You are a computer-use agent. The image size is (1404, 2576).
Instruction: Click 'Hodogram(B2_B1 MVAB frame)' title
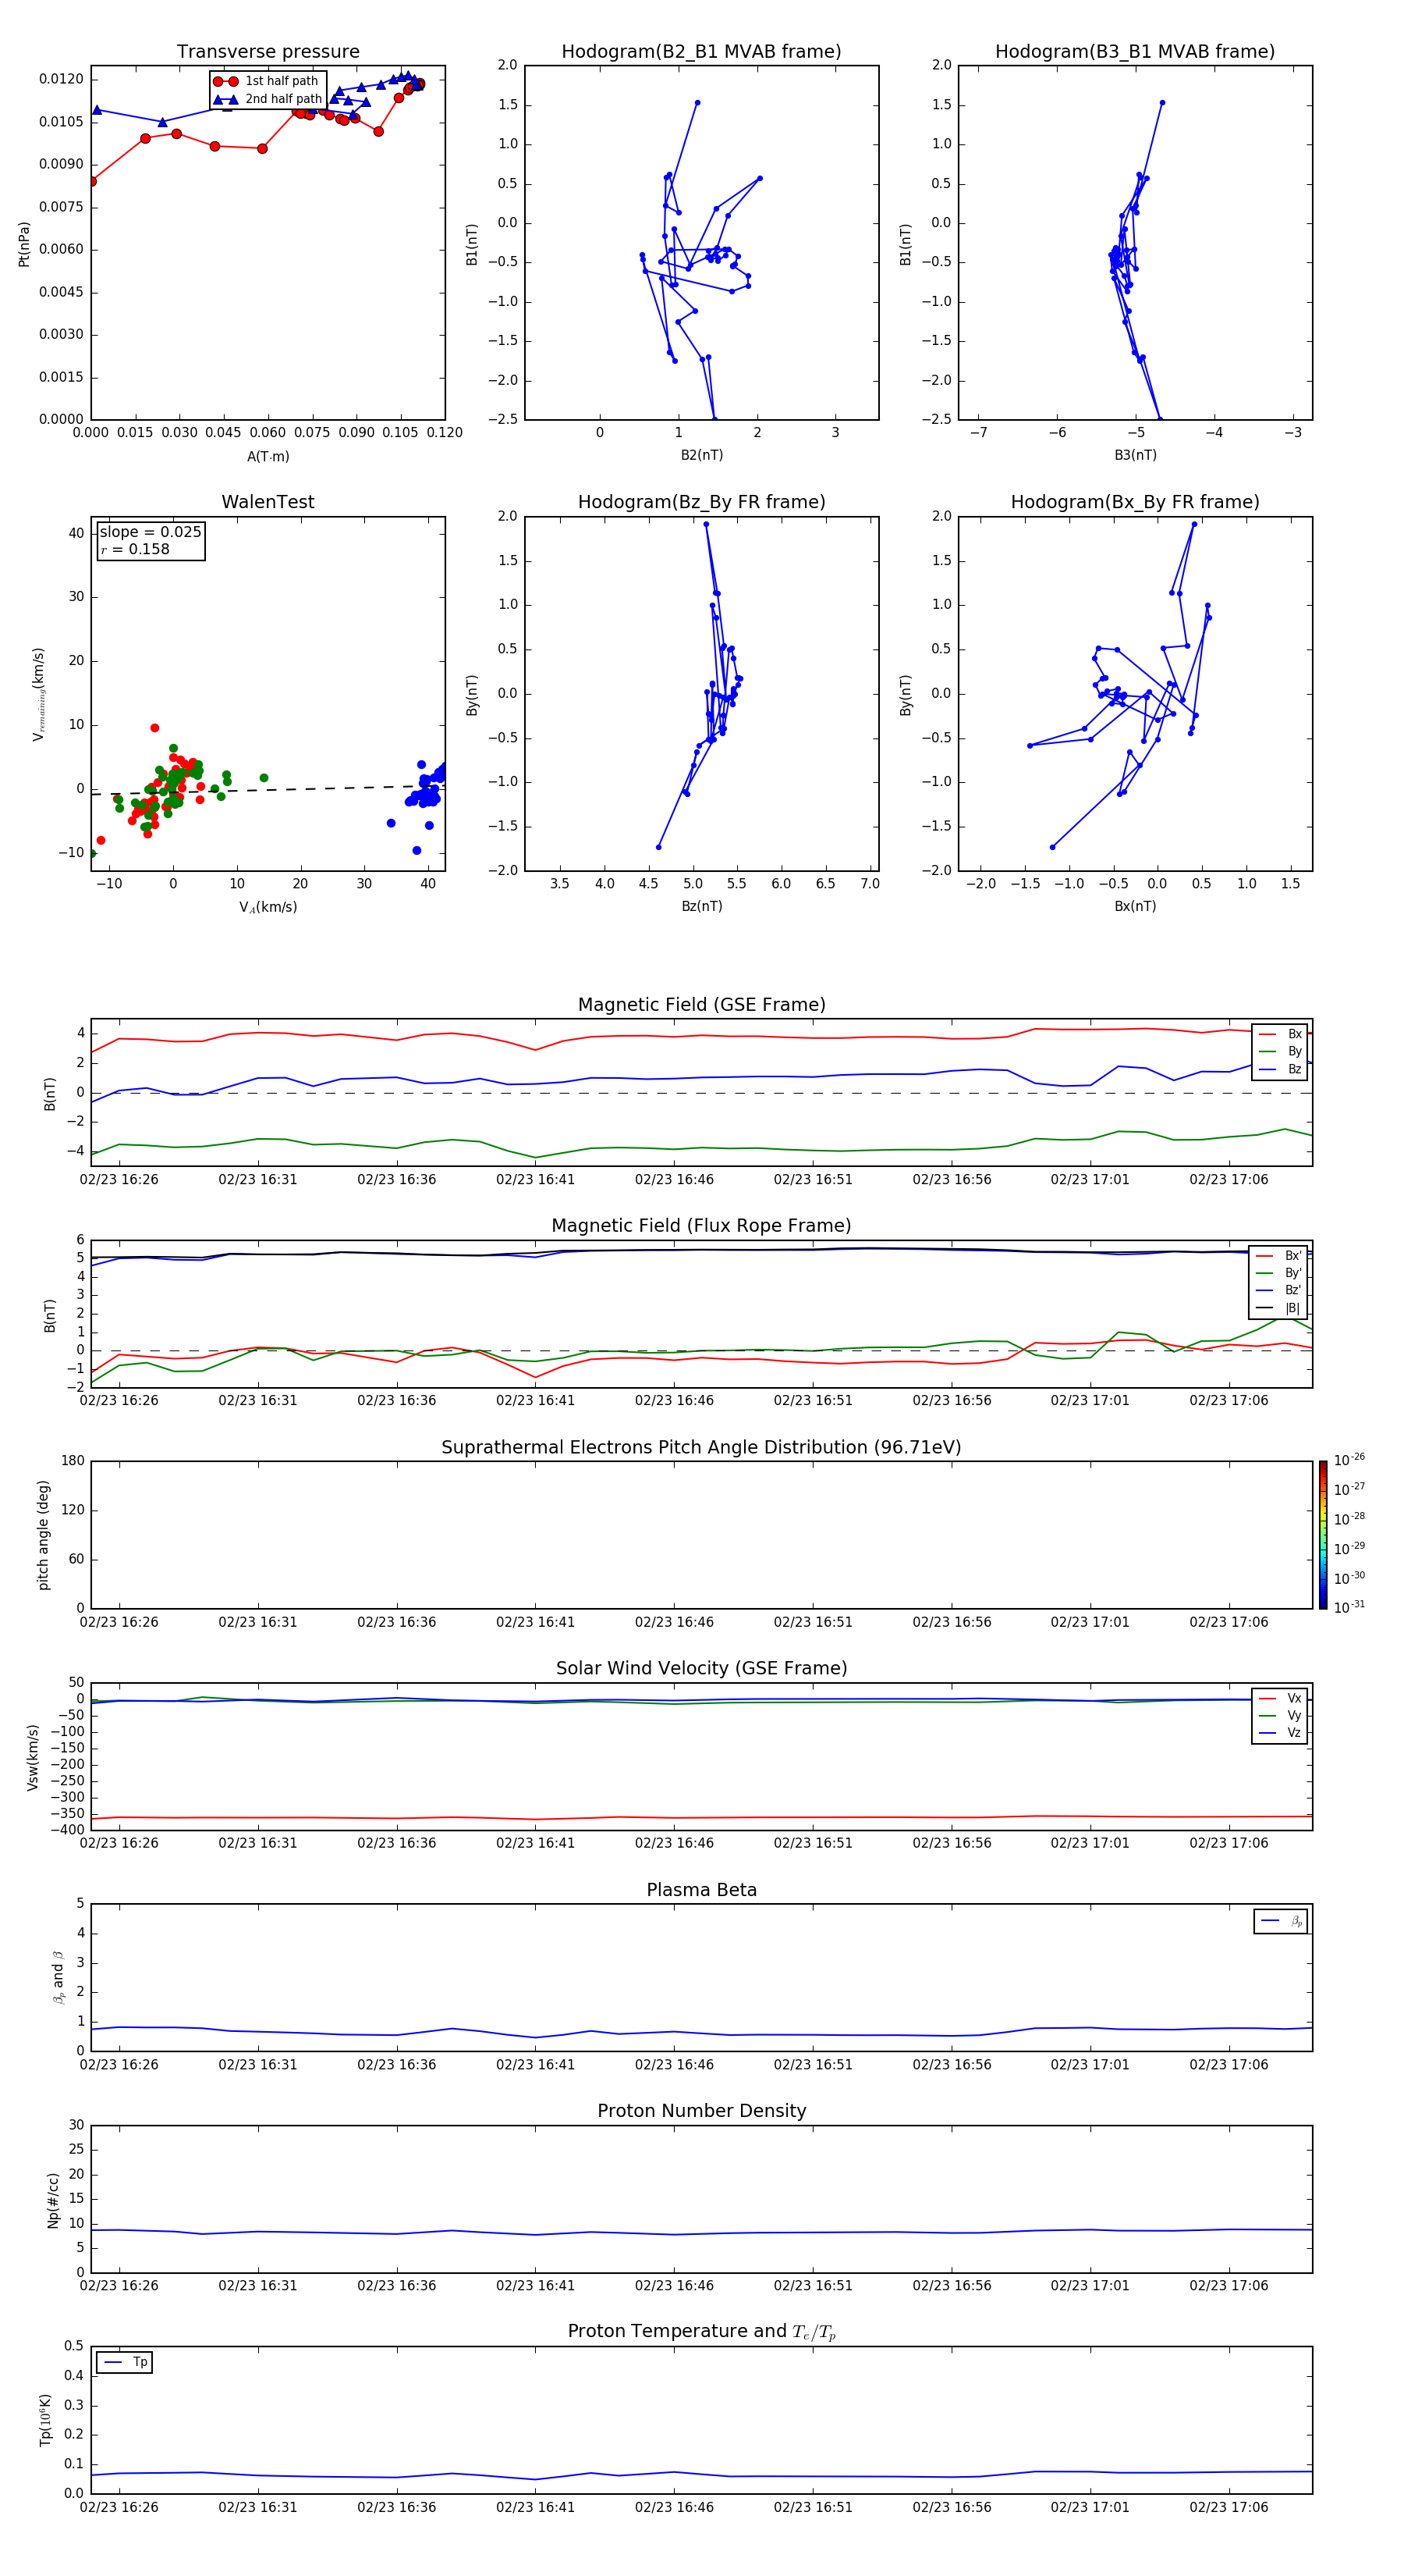(x=701, y=52)
